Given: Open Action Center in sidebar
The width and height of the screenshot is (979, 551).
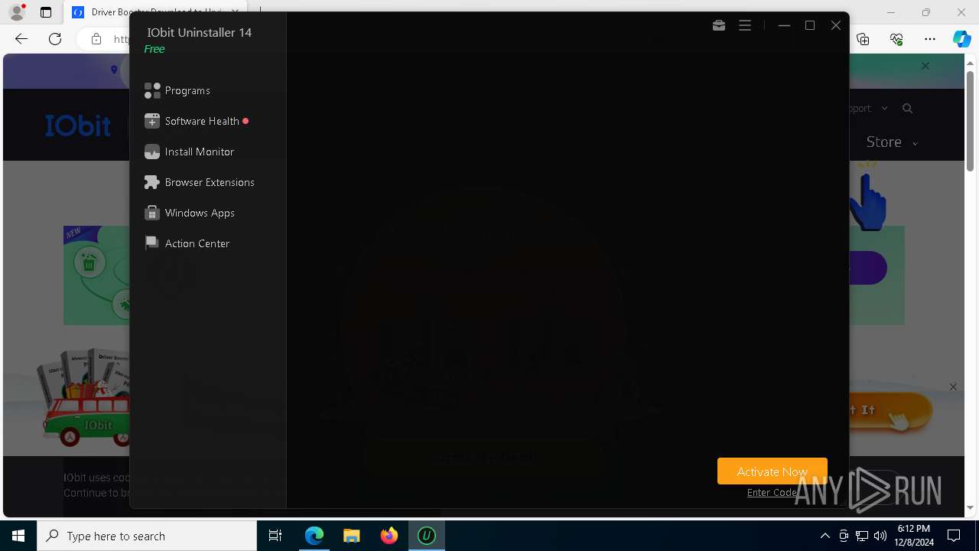Looking at the screenshot, I should coord(197,243).
